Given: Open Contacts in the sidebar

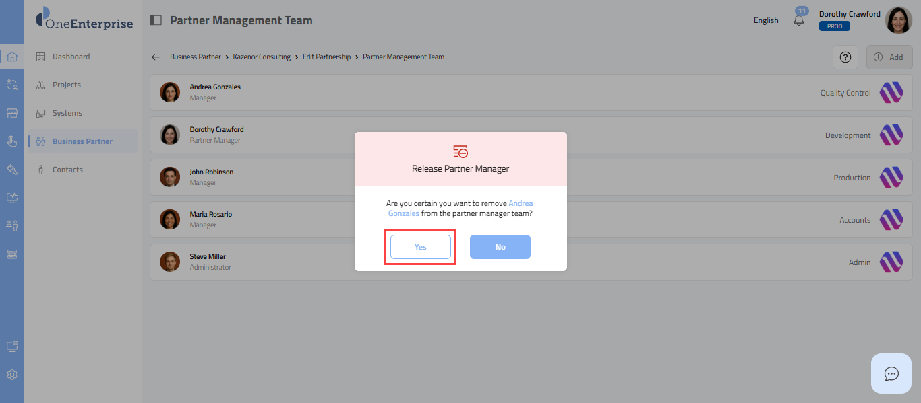Looking at the screenshot, I should 67,170.
